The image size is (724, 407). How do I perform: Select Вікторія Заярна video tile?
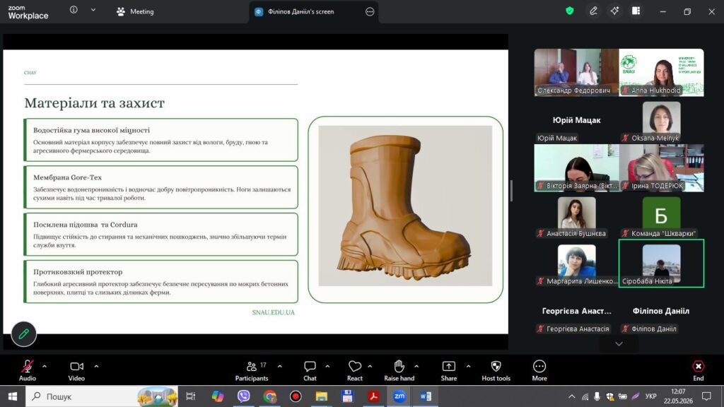pos(576,168)
